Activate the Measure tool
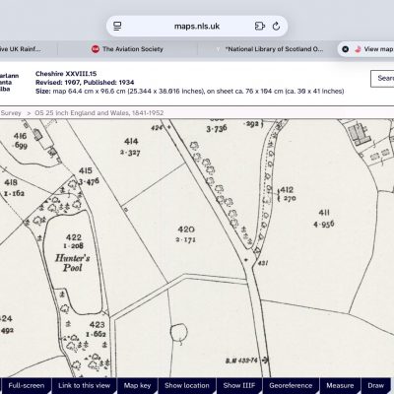This screenshot has width=394, height=394. click(x=340, y=386)
